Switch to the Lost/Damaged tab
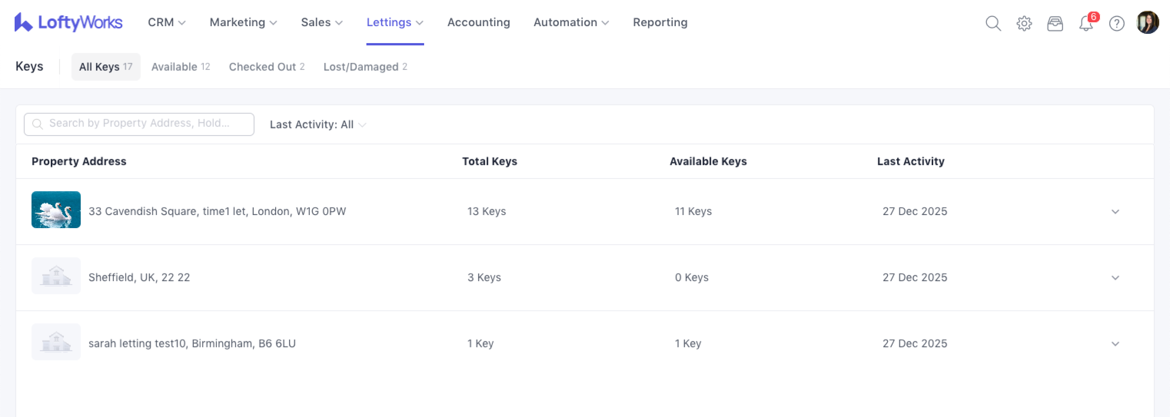The height and width of the screenshot is (417, 1170). pyautogui.click(x=365, y=67)
